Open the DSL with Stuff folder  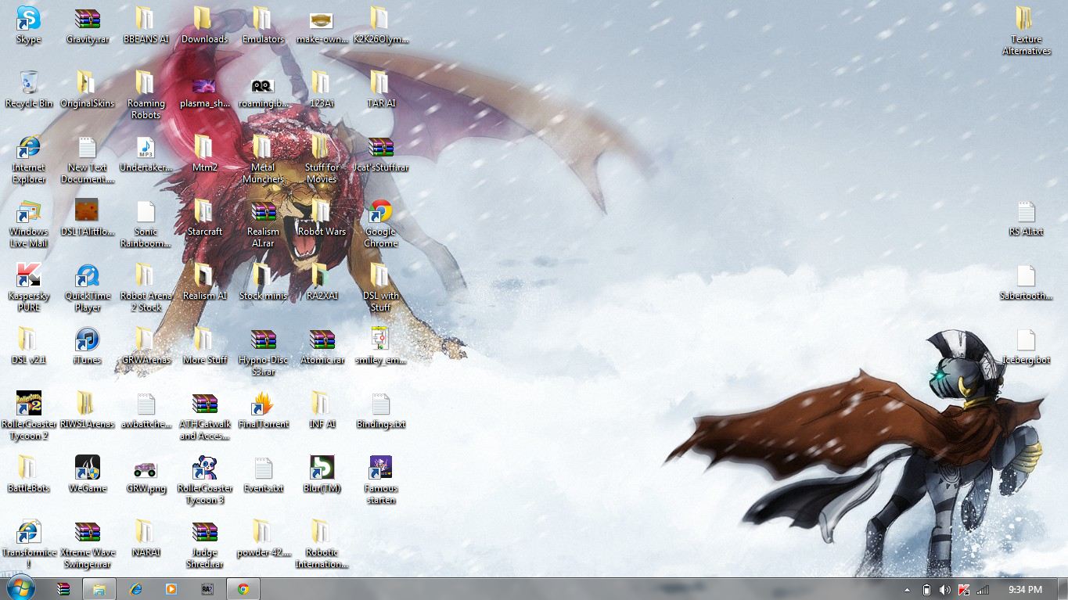point(380,288)
